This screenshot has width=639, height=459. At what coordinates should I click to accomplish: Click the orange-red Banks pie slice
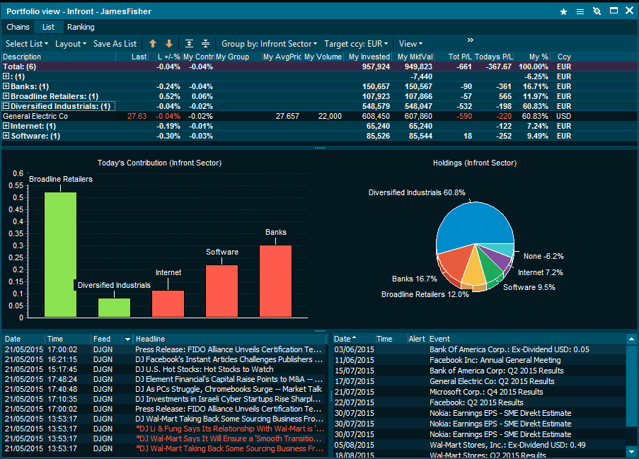click(x=454, y=262)
